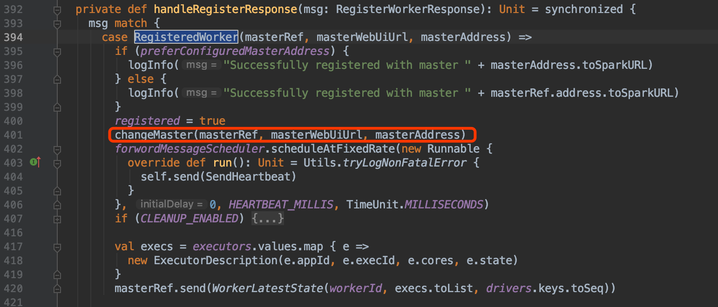Click the fold end marker on line 419
This screenshot has width=718, height=307.
point(57,275)
